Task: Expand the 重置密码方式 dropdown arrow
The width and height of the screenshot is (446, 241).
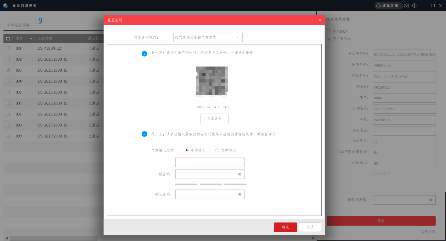Action: [x=238, y=37]
